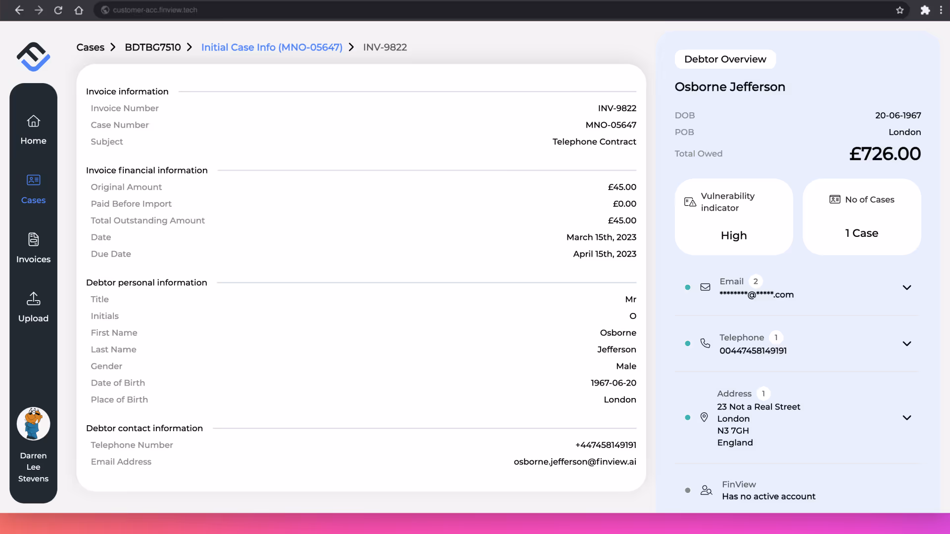The width and height of the screenshot is (950, 534).
Task: Click BDTBG7510 breadcrumb link
Action: 152,47
